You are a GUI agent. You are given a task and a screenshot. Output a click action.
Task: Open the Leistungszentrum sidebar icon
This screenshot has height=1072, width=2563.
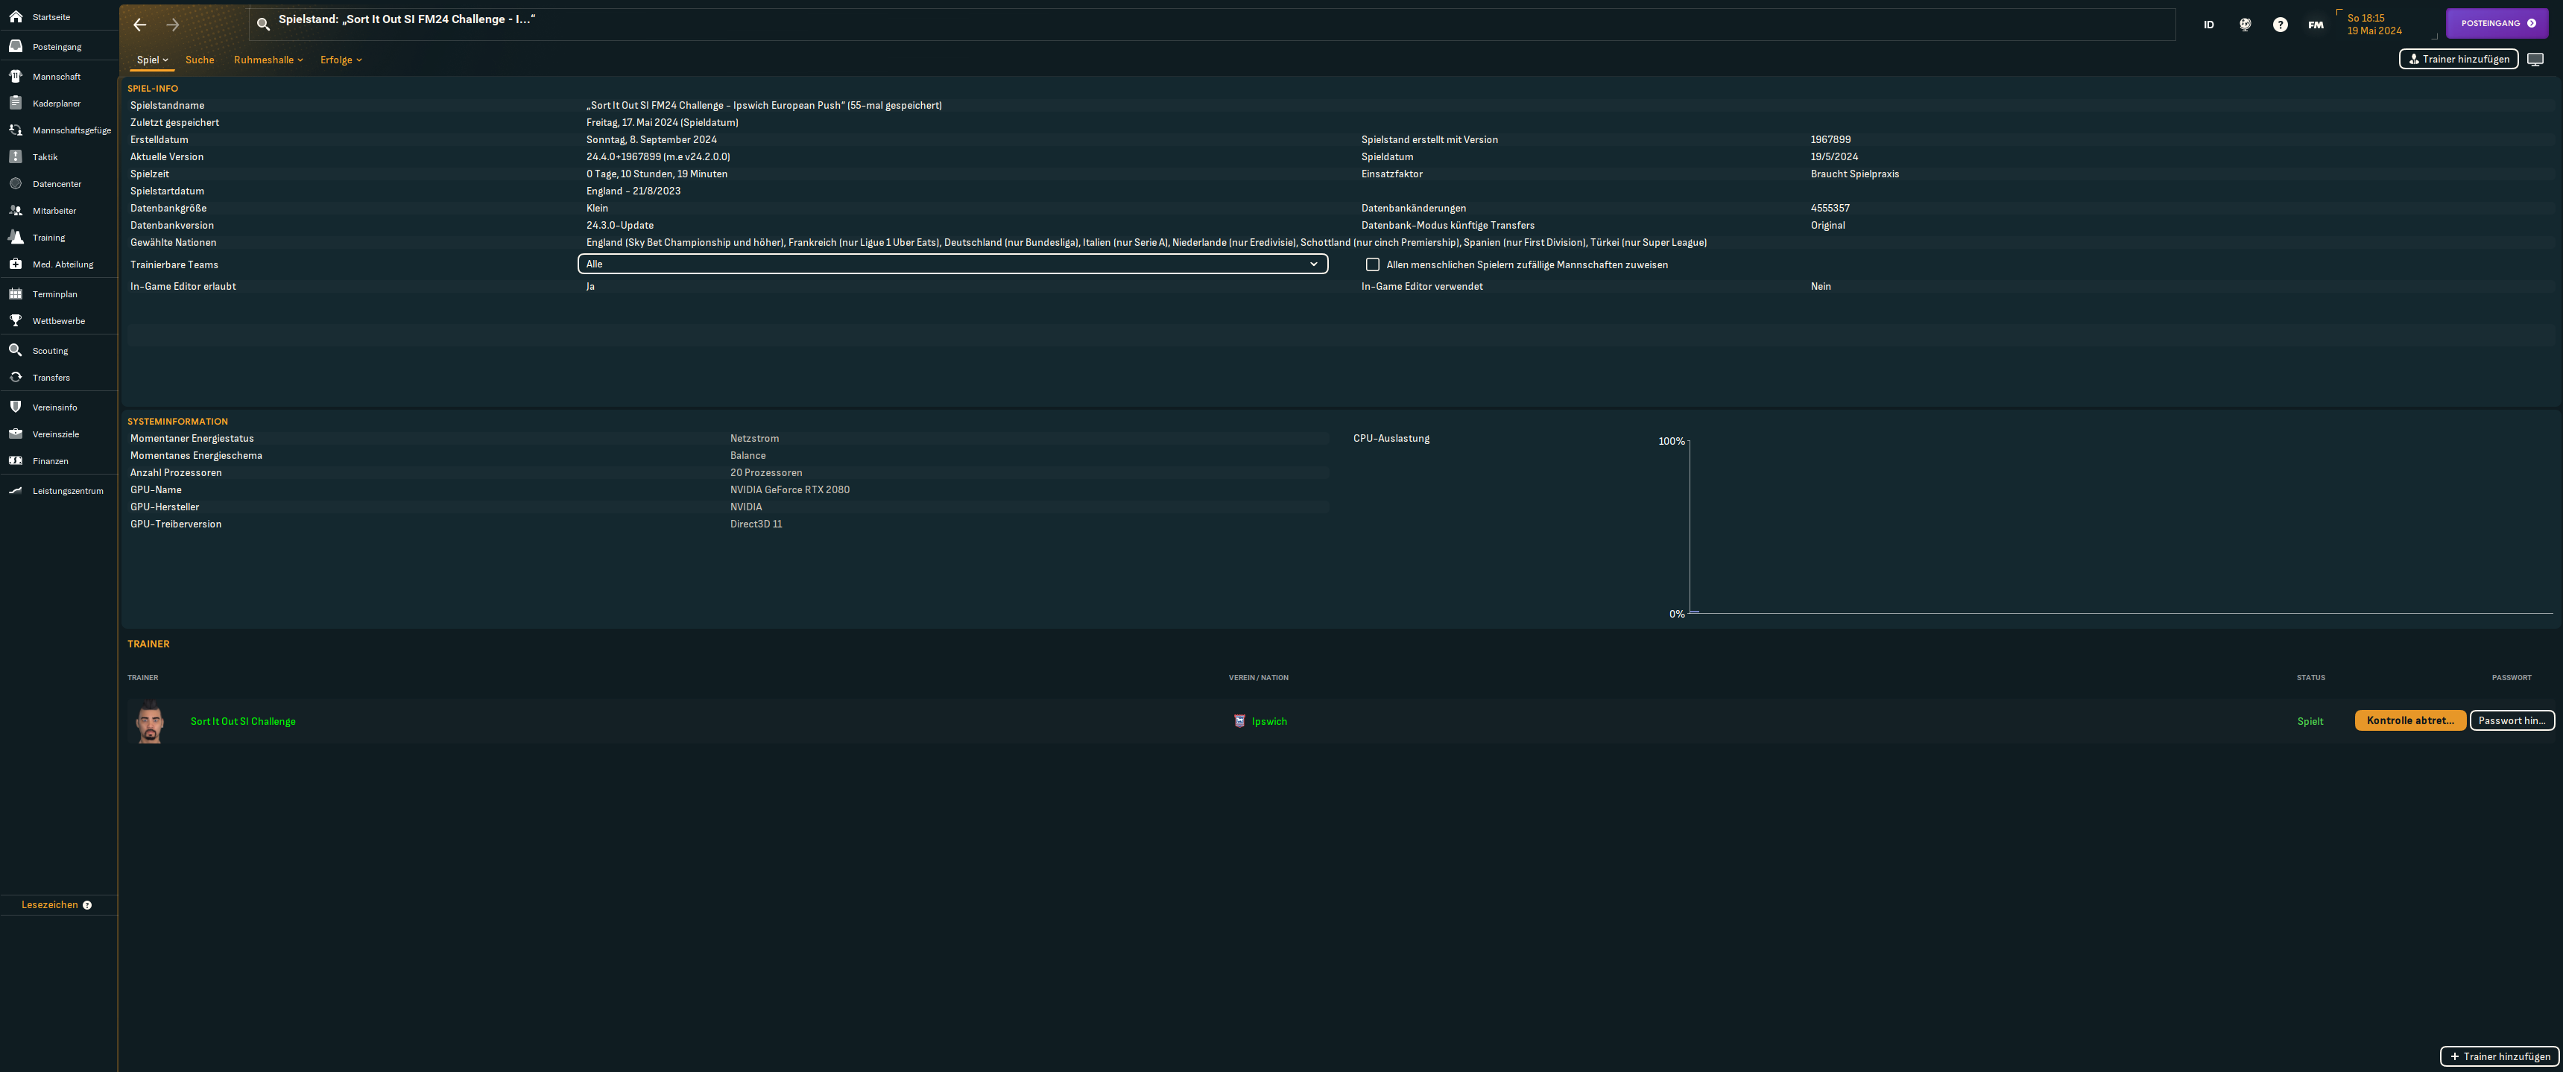[x=15, y=491]
